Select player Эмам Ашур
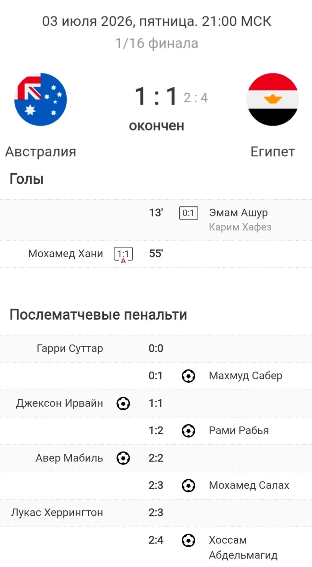312x567 pixels. pyautogui.click(x=238, y=212)
